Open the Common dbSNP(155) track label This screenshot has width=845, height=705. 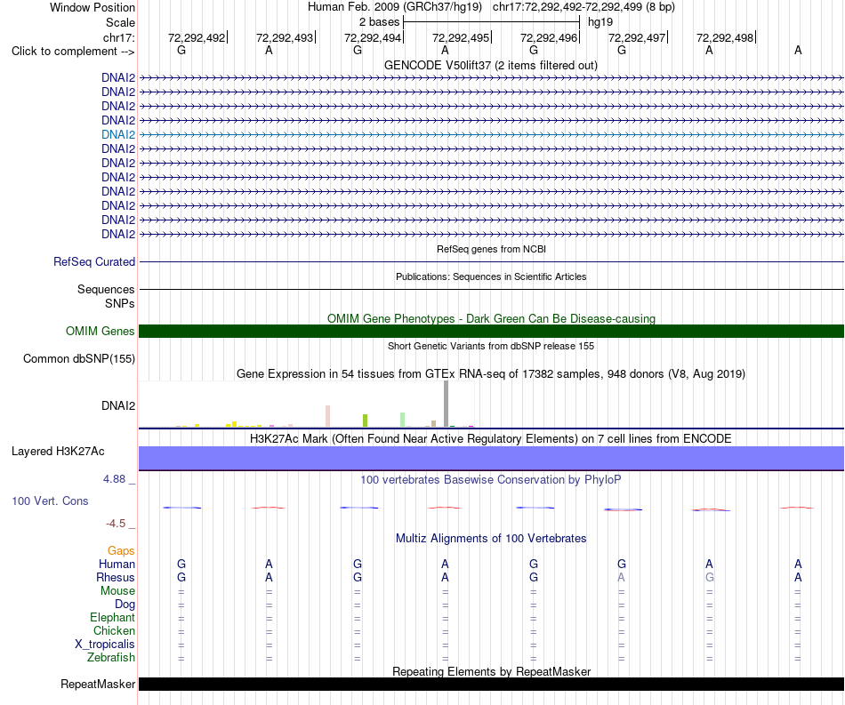[x=79, y=358]
